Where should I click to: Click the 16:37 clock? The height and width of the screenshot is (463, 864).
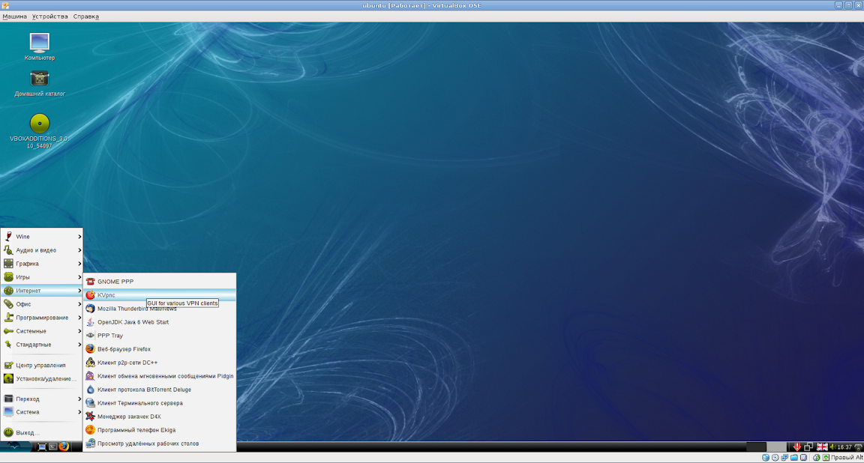pyautogui.click(x=844, y=447)
